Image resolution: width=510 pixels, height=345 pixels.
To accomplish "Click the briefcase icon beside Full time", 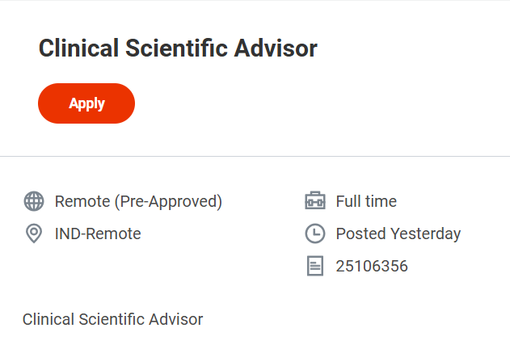I will [314, 201].
